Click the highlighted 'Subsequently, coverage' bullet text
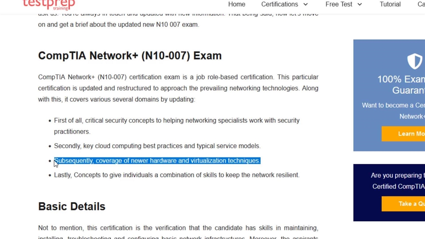This screenshot has width=425, height=239. coord(157,161)
